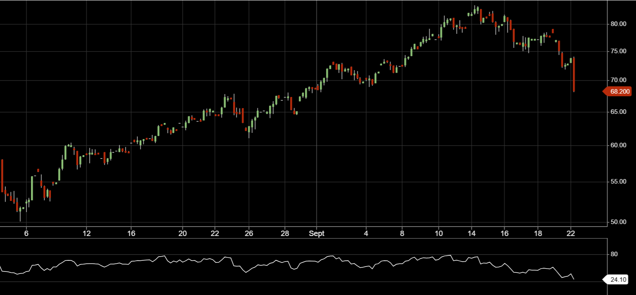Click the 80 level label in indicator pane
The width and height of the screenshot is (636, 295).
click(x=614, y=254)
